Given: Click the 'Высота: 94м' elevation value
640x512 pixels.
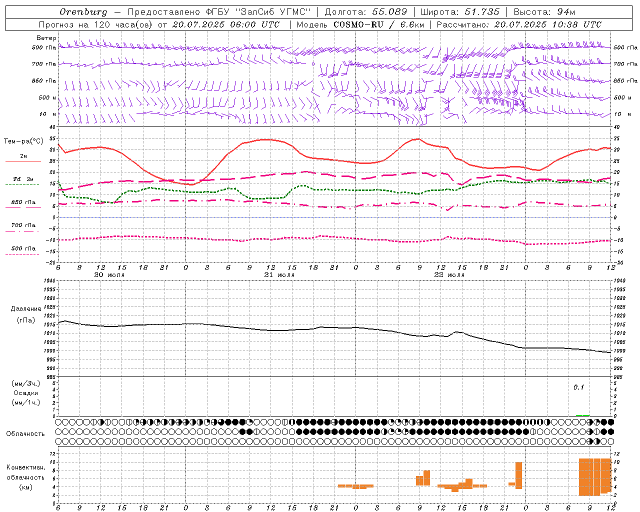Looking at the screenshot, I should pos(544,12).
